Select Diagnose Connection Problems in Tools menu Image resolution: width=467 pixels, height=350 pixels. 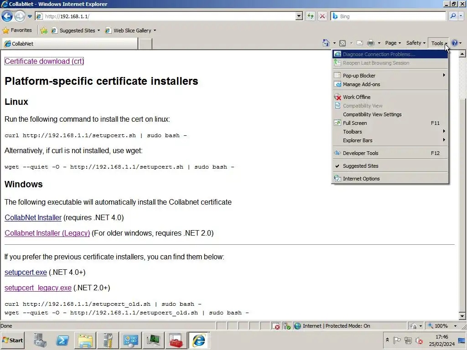click(390, 54)
